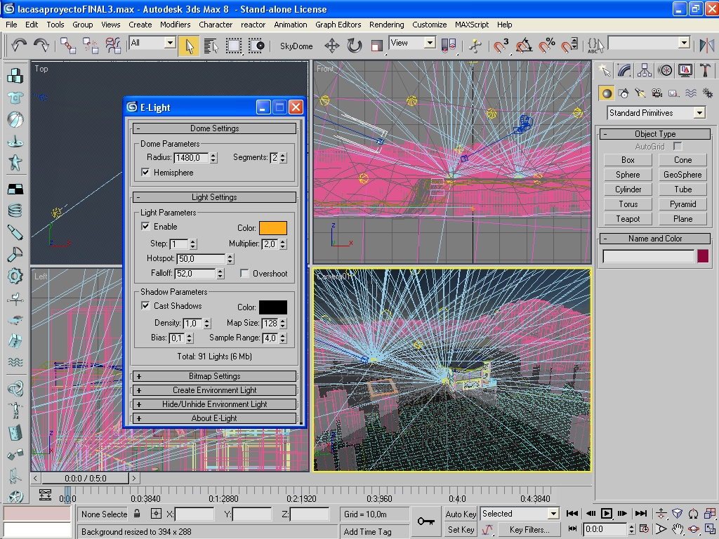Click the GeoSphere object type button
Screen dimensions: 719x539
pos(682,175)
